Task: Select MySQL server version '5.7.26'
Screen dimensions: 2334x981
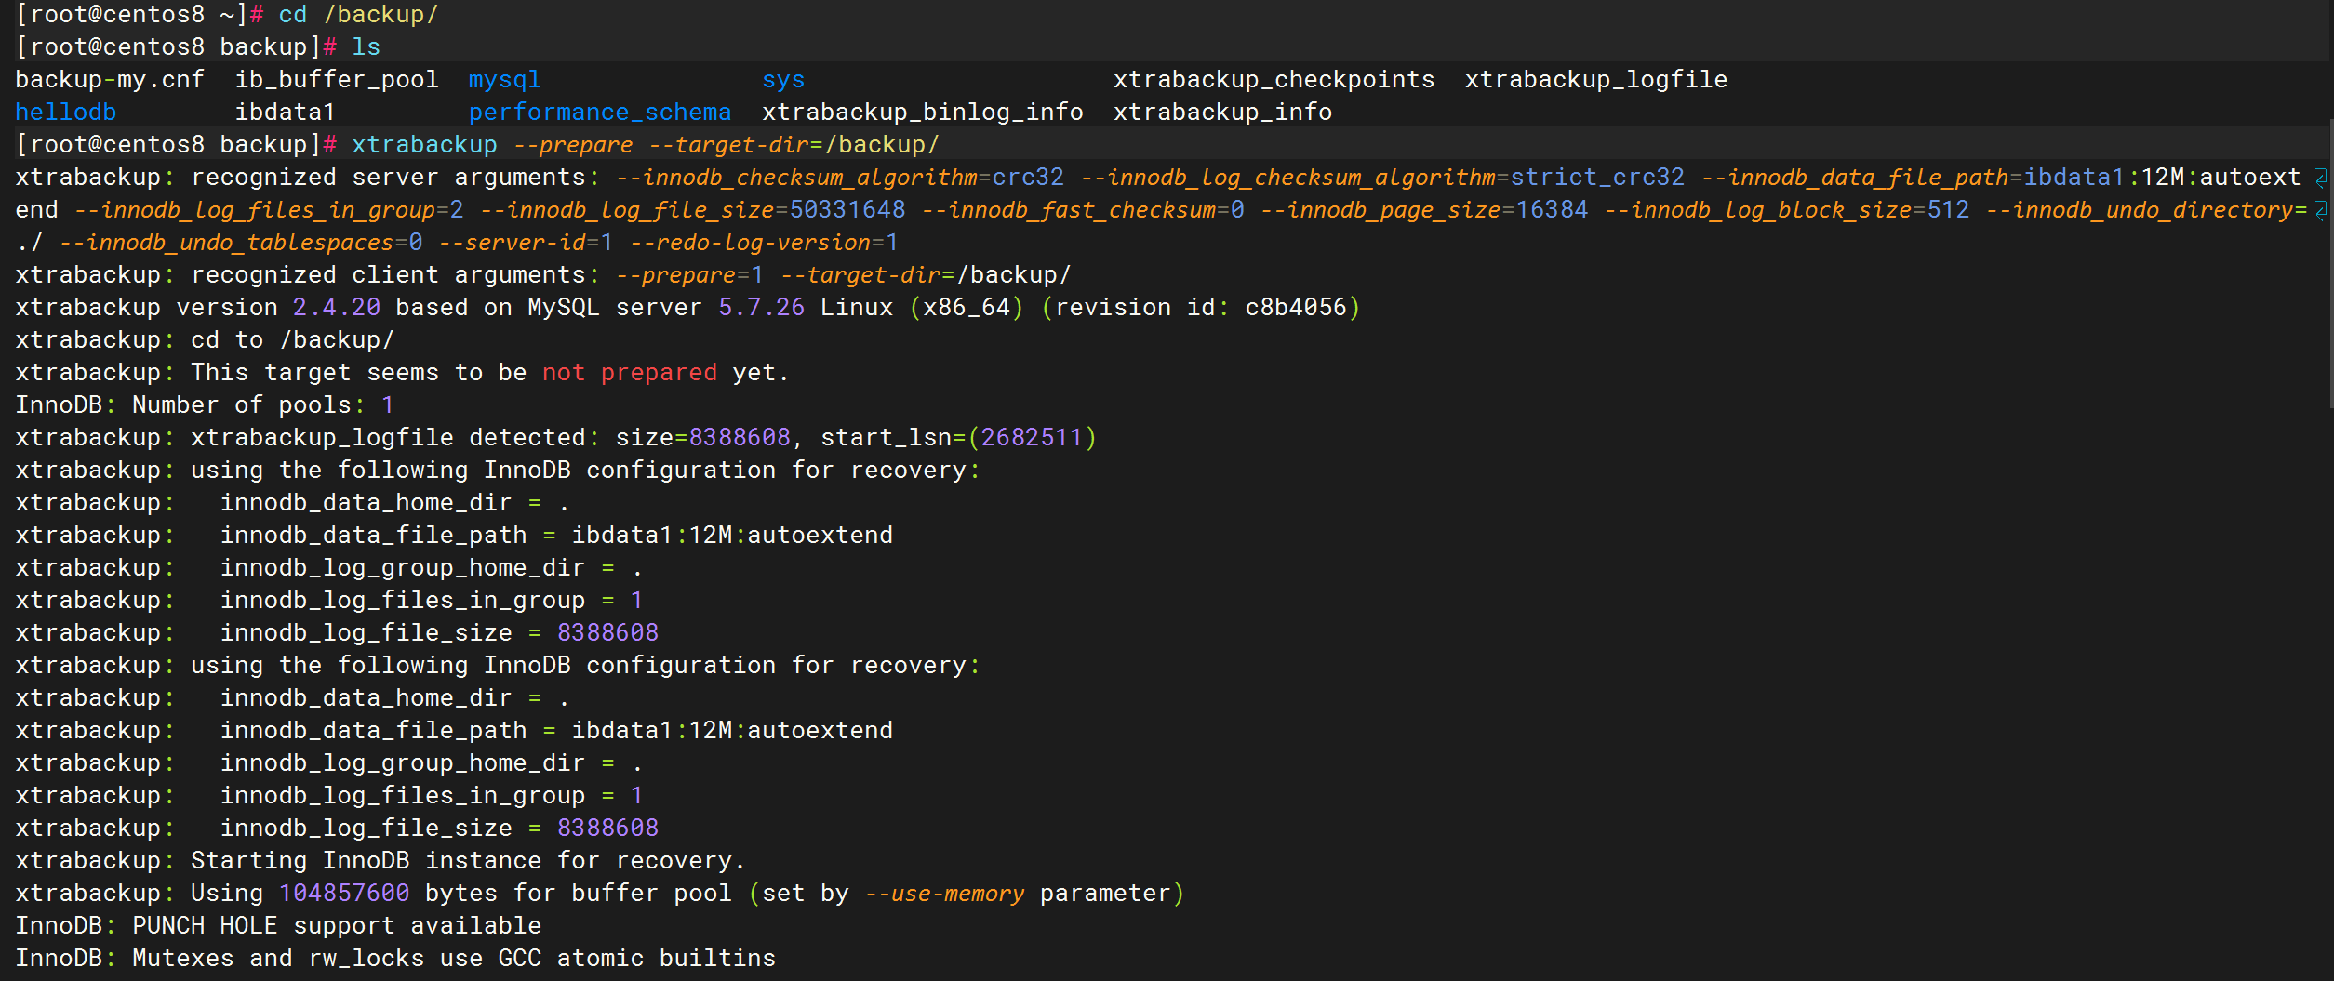Action: (761, 308)
